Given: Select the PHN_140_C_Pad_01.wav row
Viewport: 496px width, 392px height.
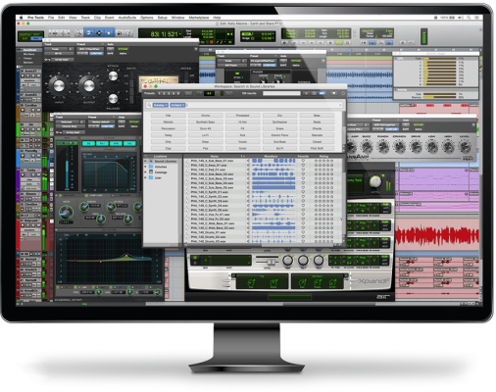Looking at the screenshot, I should [x=208, y=170].
